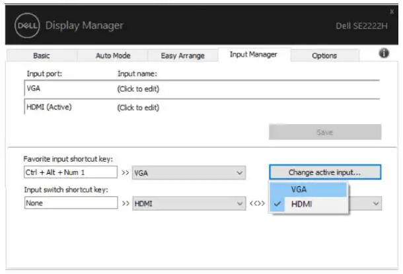The image size is (403, 274).
Task: Open the partially hidden second switch input dropdown
Action: pos(376,203)
